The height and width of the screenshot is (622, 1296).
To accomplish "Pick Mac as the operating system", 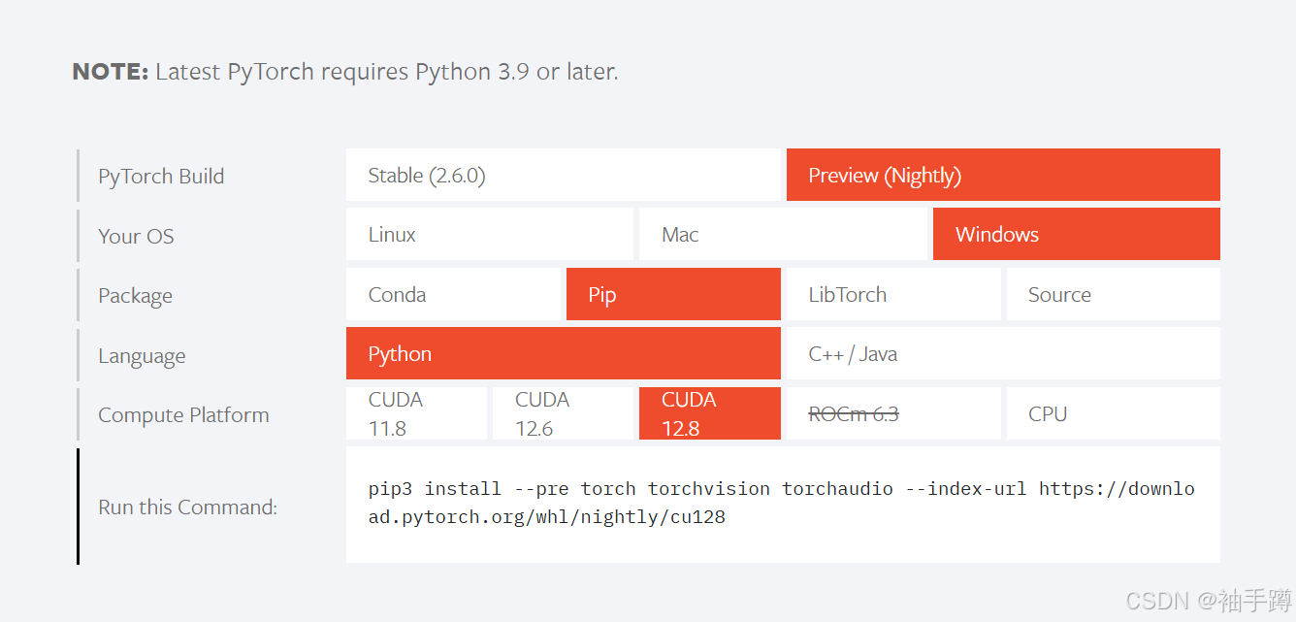I will pos(782,235).
